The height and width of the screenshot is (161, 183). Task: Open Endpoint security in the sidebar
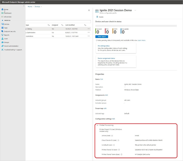pos(8,31)
